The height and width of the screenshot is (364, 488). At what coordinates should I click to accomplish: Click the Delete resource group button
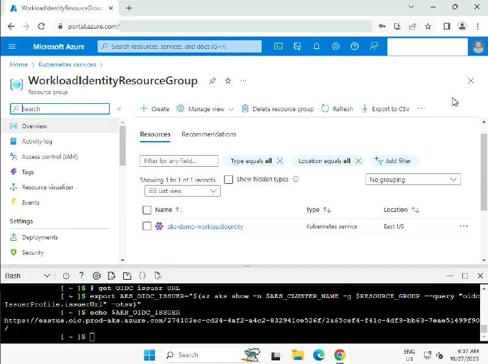point(278,109)
